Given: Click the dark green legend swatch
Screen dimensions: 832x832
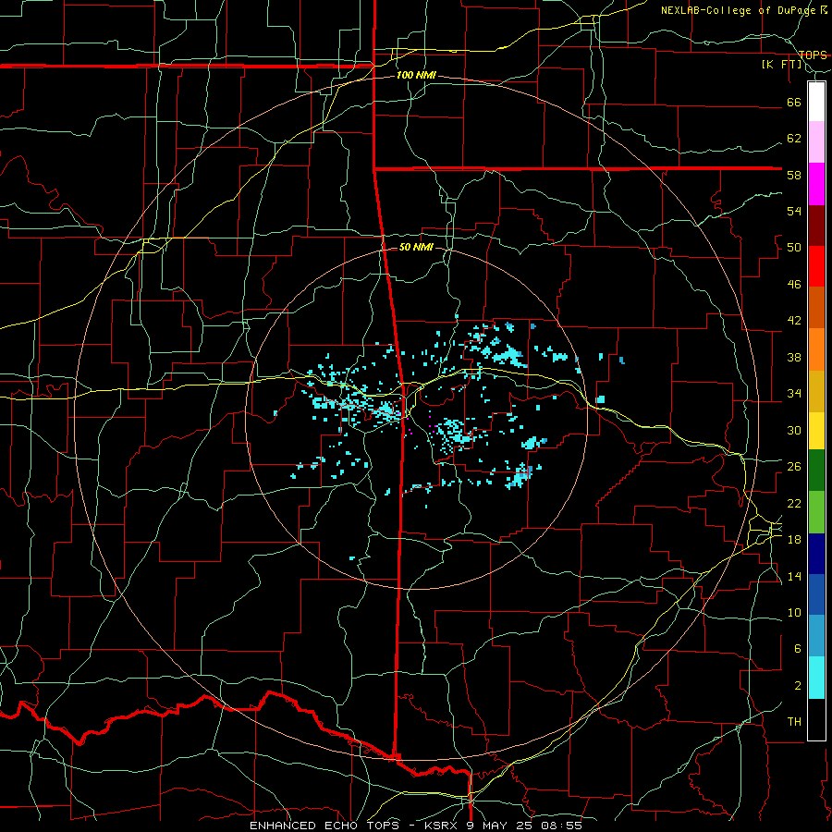Looking at the screenshot, I should 816,471.
